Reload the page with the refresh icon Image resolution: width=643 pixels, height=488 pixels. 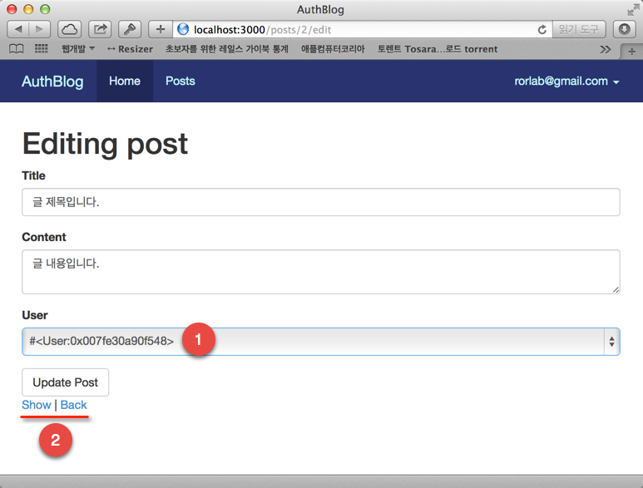542,29
